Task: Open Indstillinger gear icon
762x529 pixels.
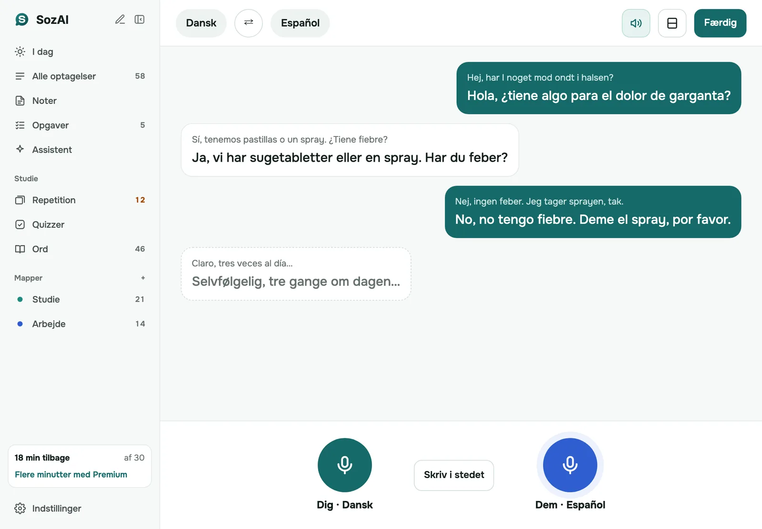Action: (x=48, y=508)
